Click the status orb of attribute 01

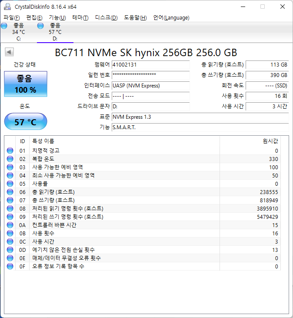pyautogui.click(x=10, y=151)
